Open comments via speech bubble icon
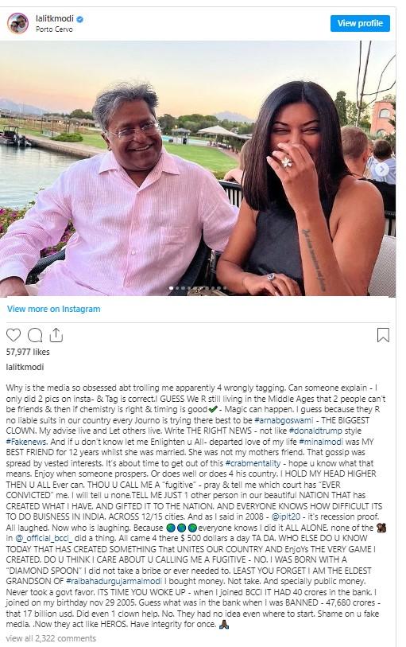This screenshot has width=406, height=647. point(35,334)
